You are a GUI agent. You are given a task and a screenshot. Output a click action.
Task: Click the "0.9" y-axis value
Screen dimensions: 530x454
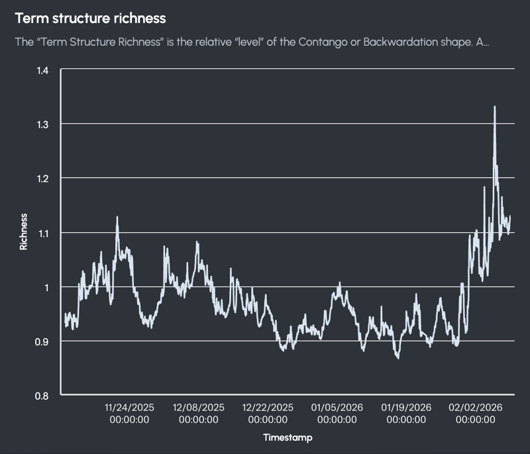[40, 343]
